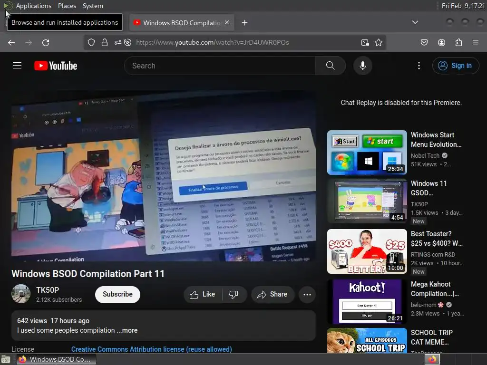487x365 pixels.
Task: Click the YouTube search input field
Action: pos(220,66)
